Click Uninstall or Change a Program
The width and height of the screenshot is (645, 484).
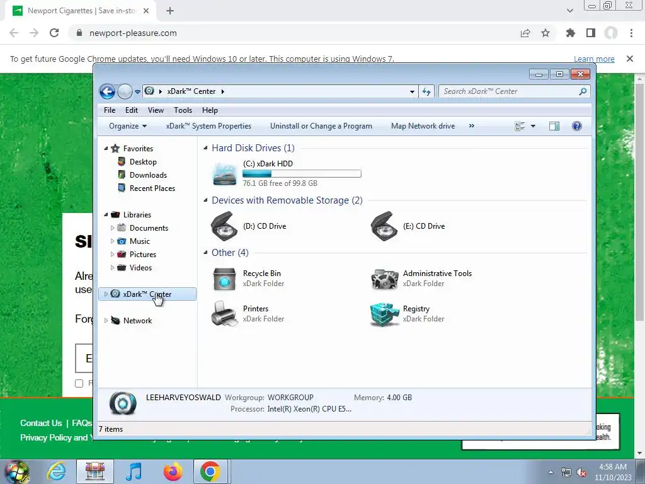(321, 126)
